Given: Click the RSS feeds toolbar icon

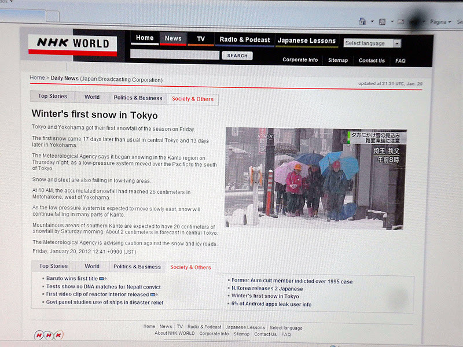Looking at the screenshot, I should point(382,21).
